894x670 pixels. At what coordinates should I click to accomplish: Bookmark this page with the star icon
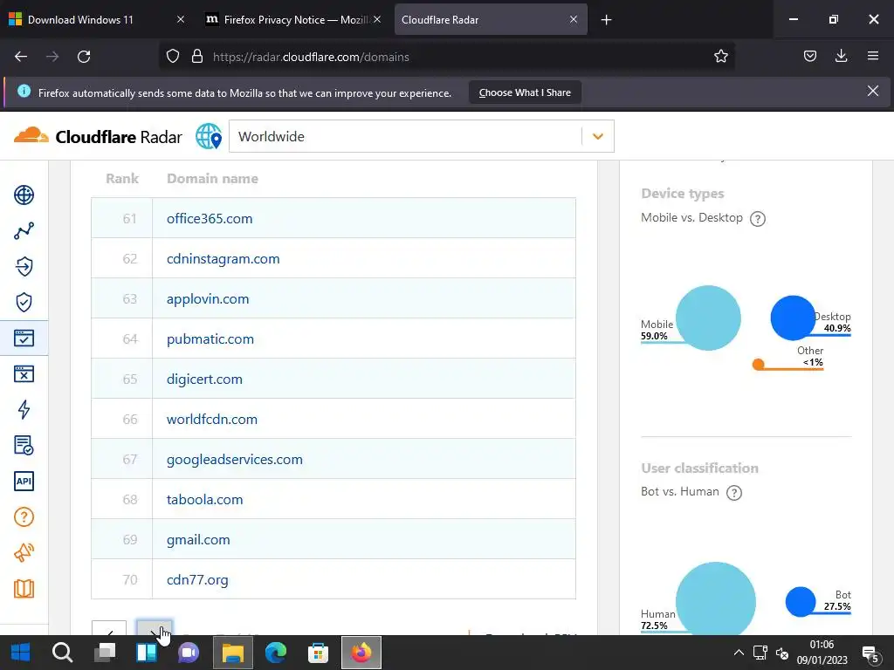[x=720, y=57]
